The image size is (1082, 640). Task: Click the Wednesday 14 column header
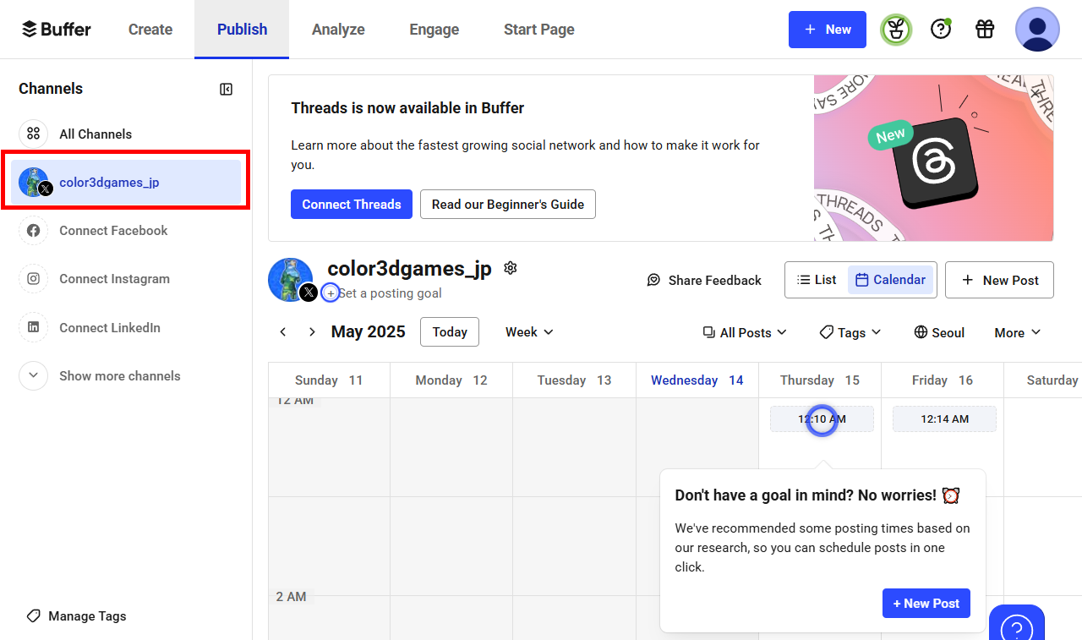(x=697, y=380)
